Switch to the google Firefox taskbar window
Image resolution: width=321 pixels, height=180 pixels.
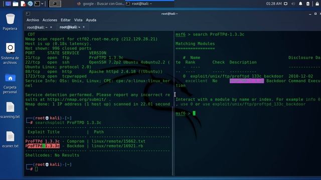click(100, 3)
